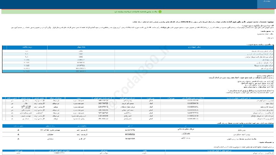The width and height of the screenshot is (276, 155).
Task: Click the مدیر عامل row in the managers table
Action: (x=138, y=130)
